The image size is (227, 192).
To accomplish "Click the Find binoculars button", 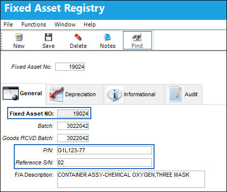I will 137,40.
